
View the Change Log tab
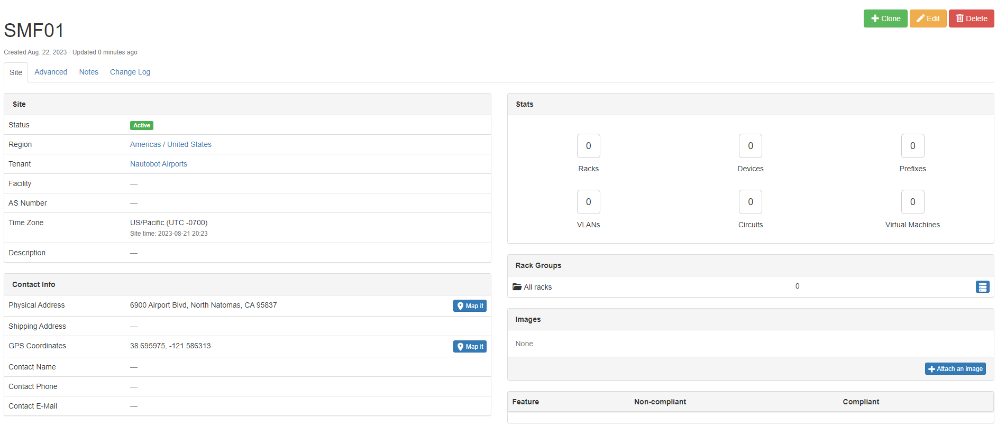click(130, 72)
